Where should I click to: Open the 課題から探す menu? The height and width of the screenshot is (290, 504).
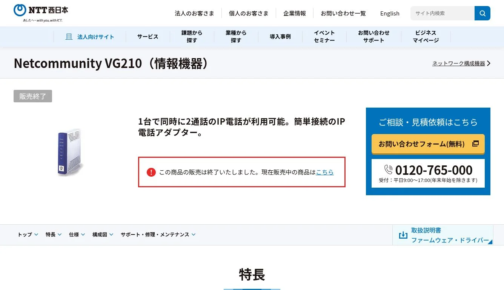click(192, 37)
